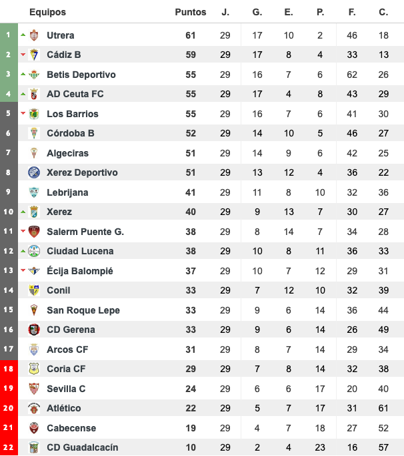Select the CD Gerena badge icon
This screenshot has width=404, height=456.
coord(34,330)
